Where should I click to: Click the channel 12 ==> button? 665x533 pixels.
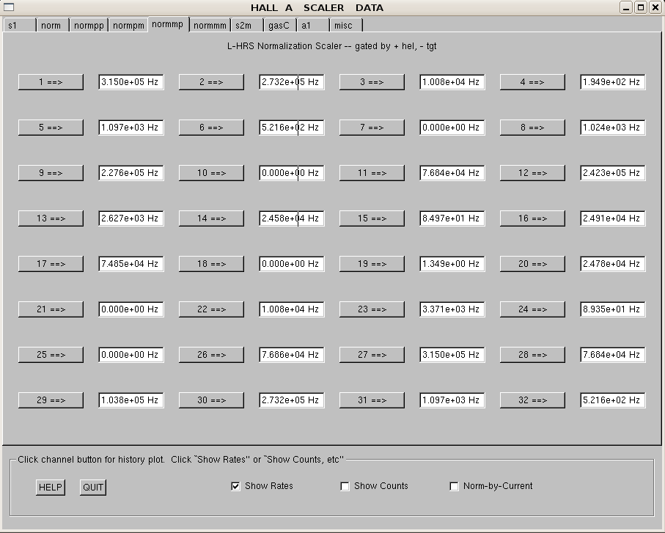(x=533, y=173)
